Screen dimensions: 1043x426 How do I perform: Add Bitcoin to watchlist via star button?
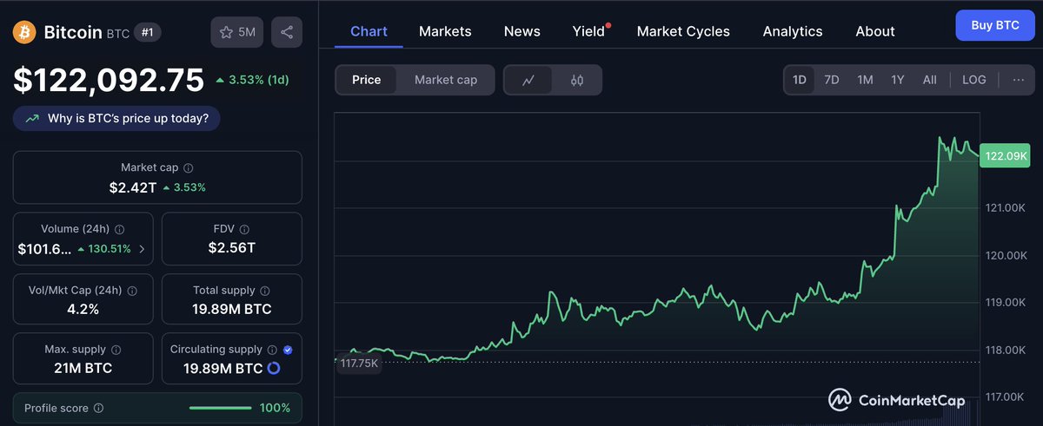[x=237, y=32]
